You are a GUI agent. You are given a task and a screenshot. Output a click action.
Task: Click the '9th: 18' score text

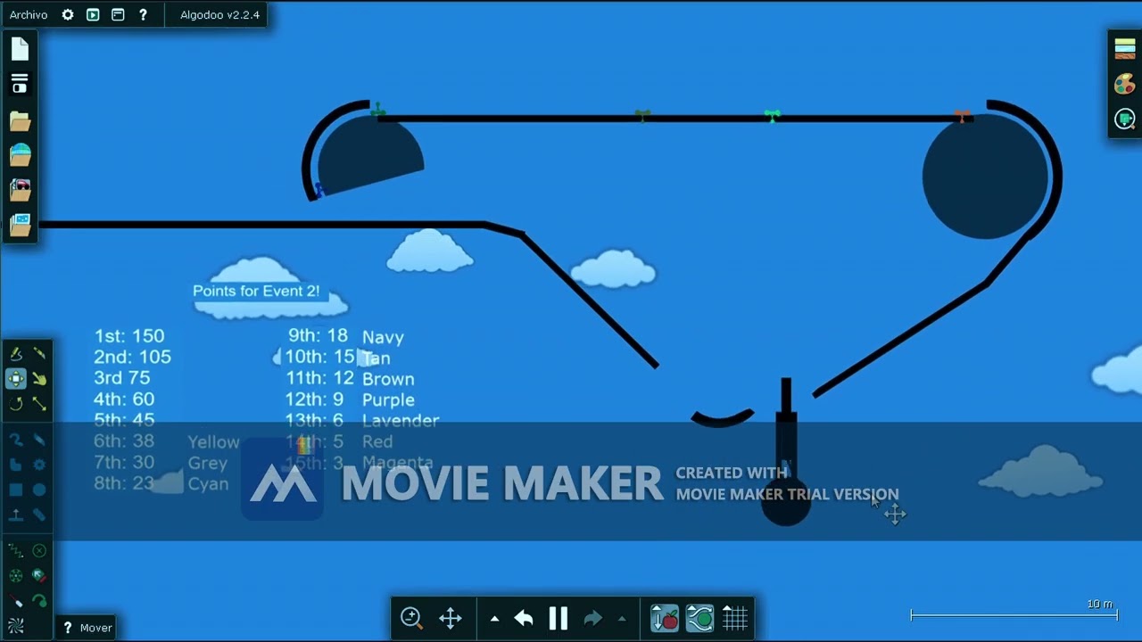(318, 335)
